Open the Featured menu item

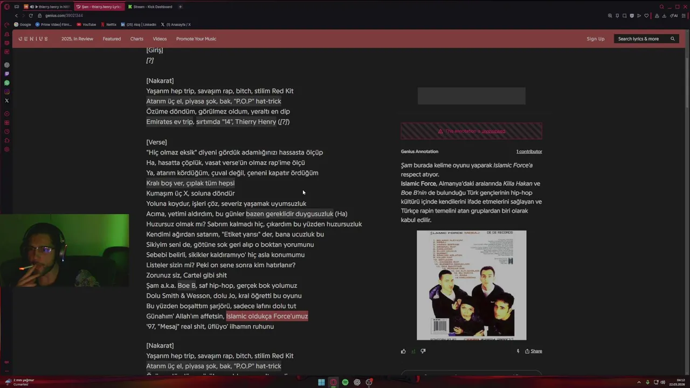112,39
